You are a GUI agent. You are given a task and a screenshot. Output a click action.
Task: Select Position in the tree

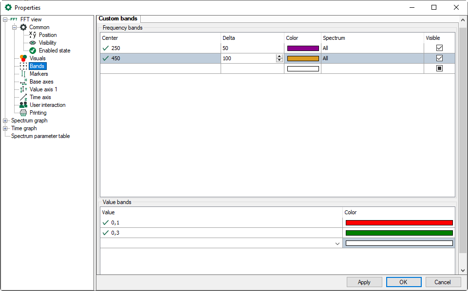pos(48,35)
